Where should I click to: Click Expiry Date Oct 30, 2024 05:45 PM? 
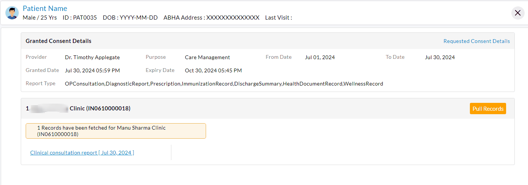(x=213, y=70)
